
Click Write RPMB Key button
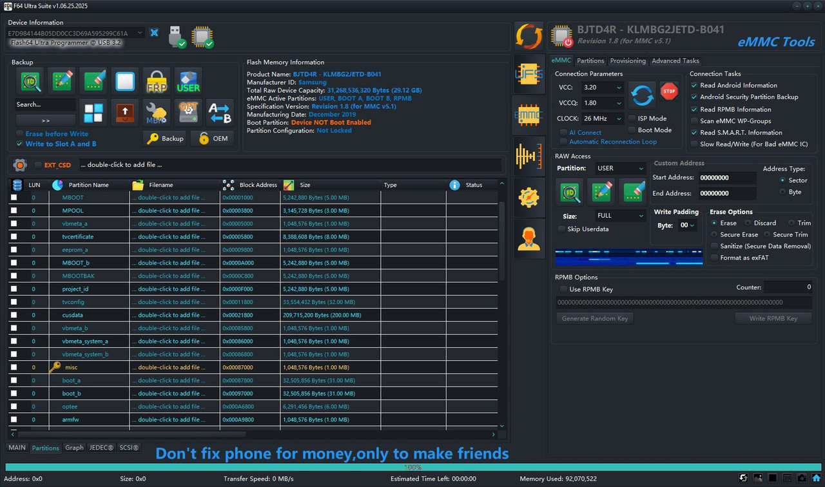tap(773, 318)
